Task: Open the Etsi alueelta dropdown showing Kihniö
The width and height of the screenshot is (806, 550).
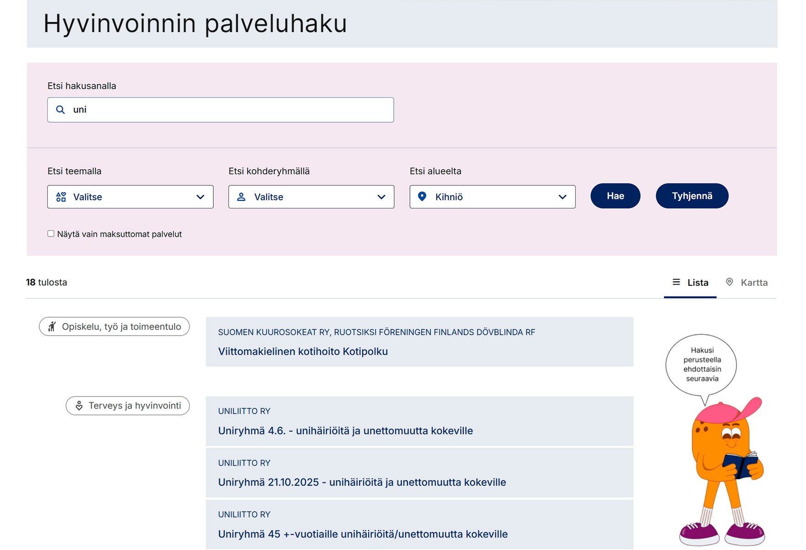Action: point(492,197)
